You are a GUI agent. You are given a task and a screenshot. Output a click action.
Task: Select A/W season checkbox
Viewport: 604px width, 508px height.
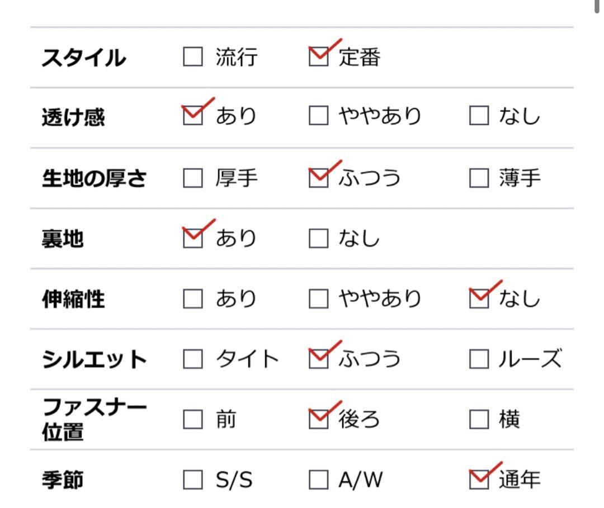coord(319,479)
